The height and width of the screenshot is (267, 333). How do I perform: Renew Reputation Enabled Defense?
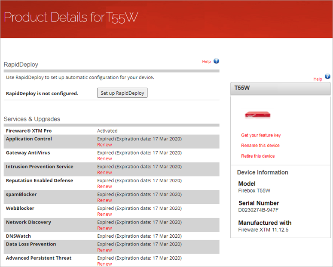tap(104, 186)
